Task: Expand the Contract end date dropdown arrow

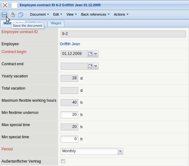Action: click(96, 66)
